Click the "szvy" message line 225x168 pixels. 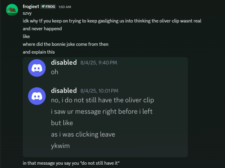click(x=27, y=13)
